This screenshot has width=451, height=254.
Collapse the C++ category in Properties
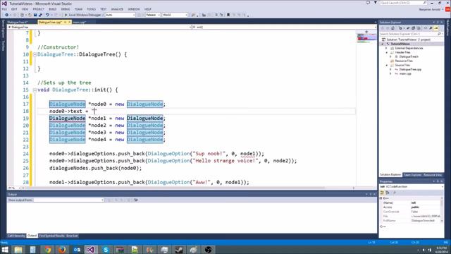pos(381,198)
